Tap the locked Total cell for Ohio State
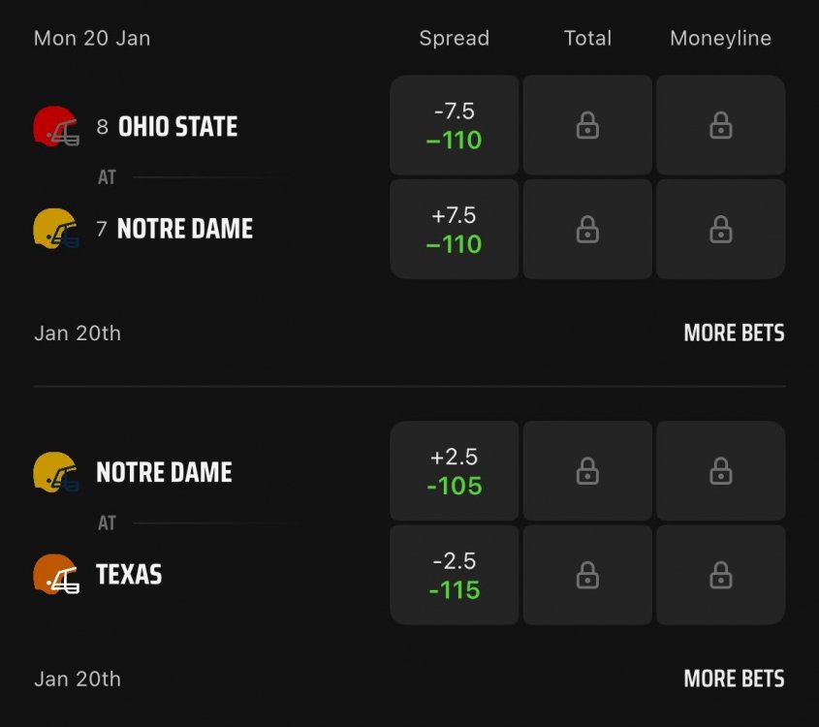 (x=587, y=125)
